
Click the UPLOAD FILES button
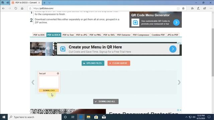click(x=93, y=63)
